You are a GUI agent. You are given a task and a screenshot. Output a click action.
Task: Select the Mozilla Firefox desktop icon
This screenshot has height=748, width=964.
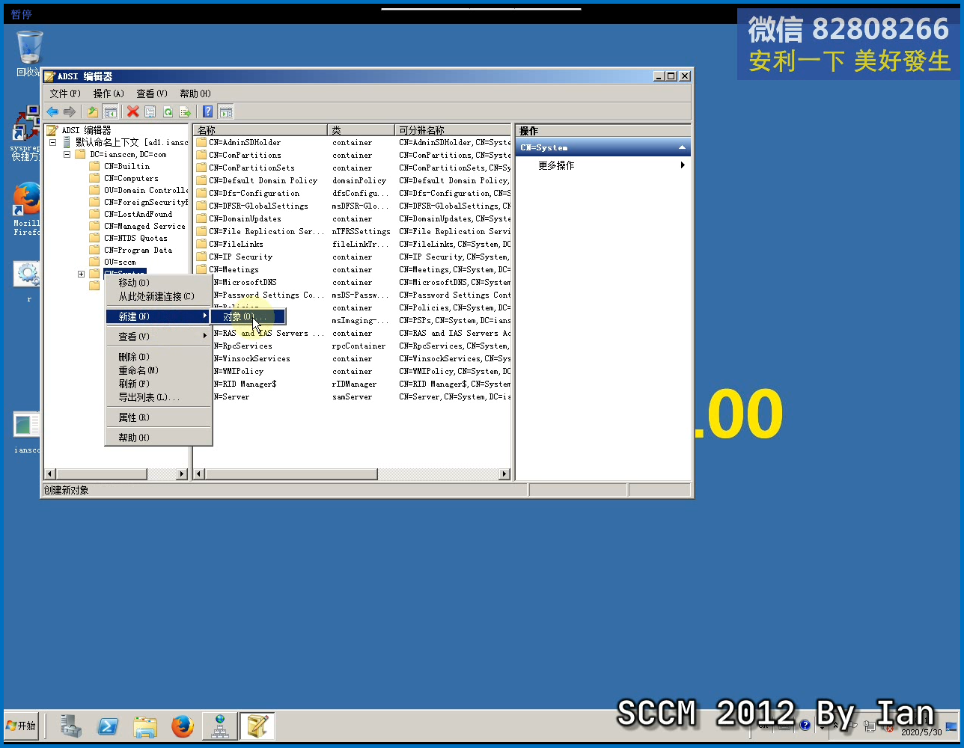point(27,199)
